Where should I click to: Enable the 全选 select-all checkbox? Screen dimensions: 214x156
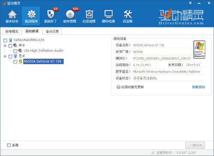tap(9, 145)
